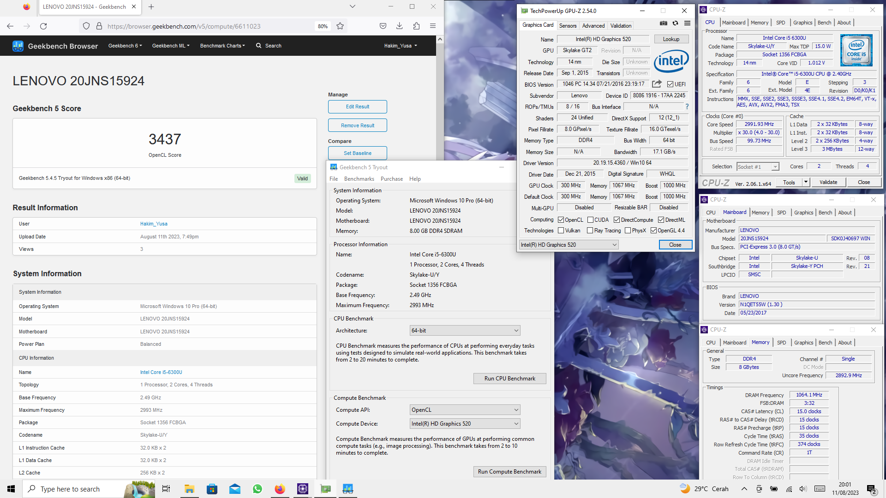This screenshot has height=498, width=886.
Task: Open GPU selection dropdown in GPU-Z
Action: (x=569, y=245)
